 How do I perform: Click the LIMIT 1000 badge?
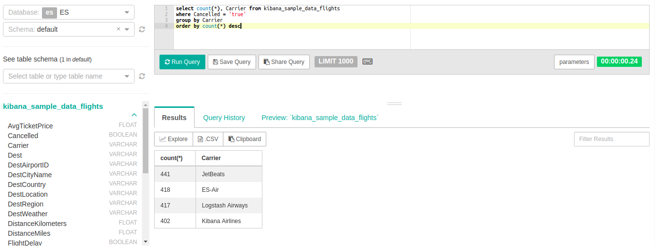click(x=336, y=61)
